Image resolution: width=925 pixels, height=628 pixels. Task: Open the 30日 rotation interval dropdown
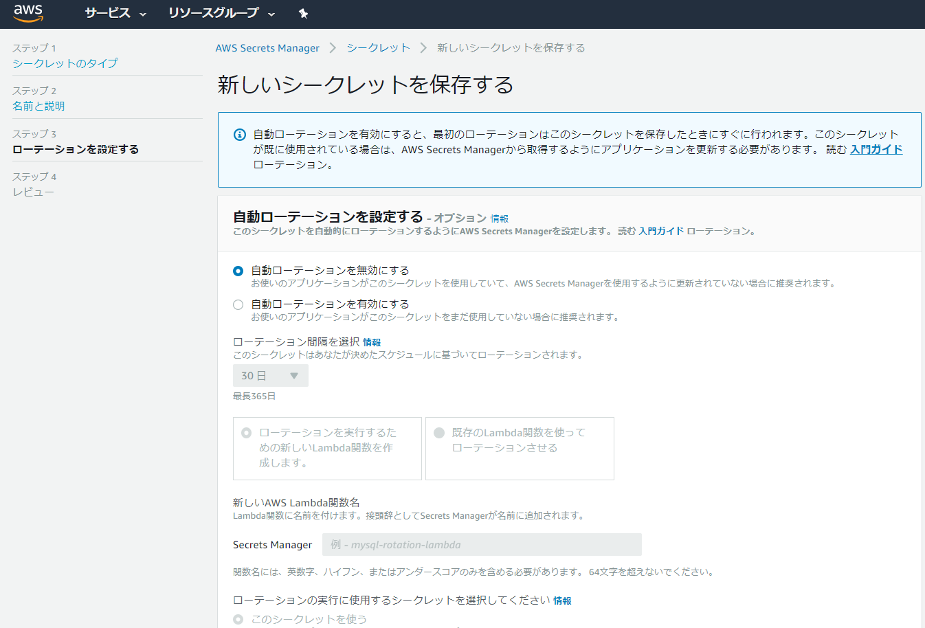[270, 375]
